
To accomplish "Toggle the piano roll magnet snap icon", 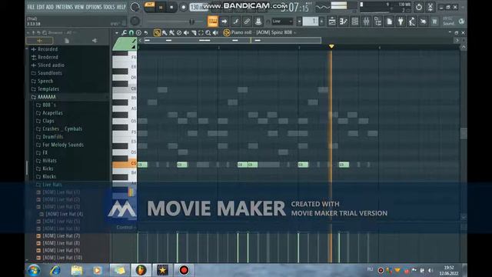I will point(131,32).
